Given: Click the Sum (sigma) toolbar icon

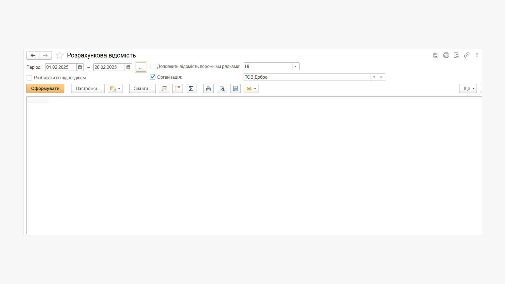Looking at the screenshot, I should (x=191, y=89).
